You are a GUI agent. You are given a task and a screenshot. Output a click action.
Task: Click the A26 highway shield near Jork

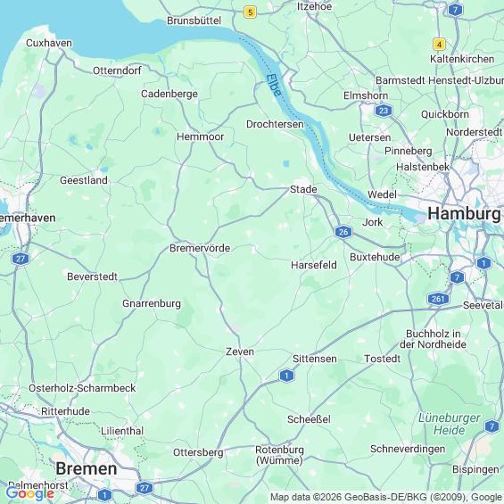(343, 232)
